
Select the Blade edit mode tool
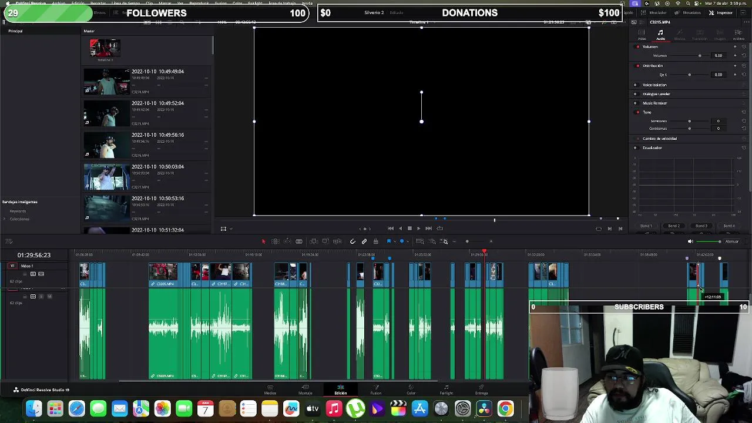pyautogui.click(x=299, y=241)
